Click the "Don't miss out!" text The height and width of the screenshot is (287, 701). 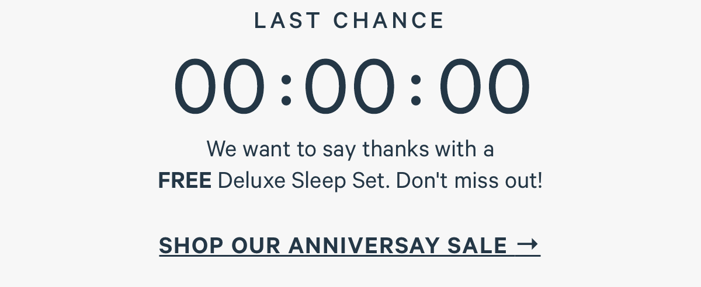(469, 181)
